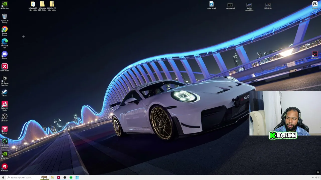Open the TikTok LIVE Studio shortcut
Image resolution: width=321 pixels, height=180 pixels.
[x=5, y=106]
